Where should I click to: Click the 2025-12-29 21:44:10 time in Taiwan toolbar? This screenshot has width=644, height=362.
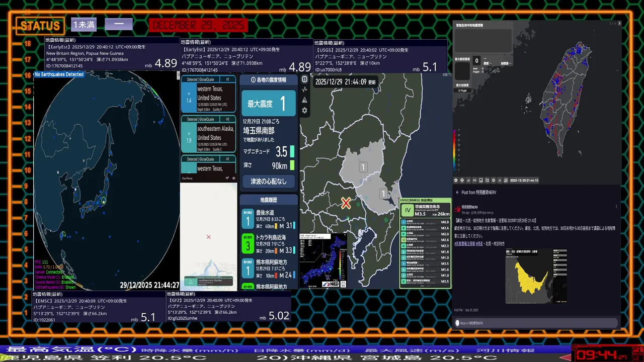point(524,180)
